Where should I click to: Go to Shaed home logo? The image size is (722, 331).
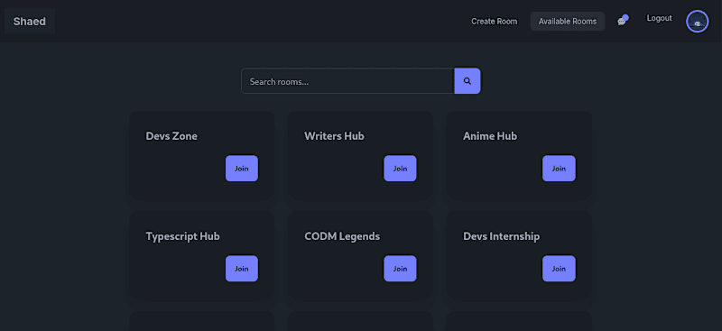30,21
